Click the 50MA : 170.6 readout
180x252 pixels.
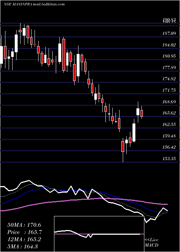(x=24, y=225)
